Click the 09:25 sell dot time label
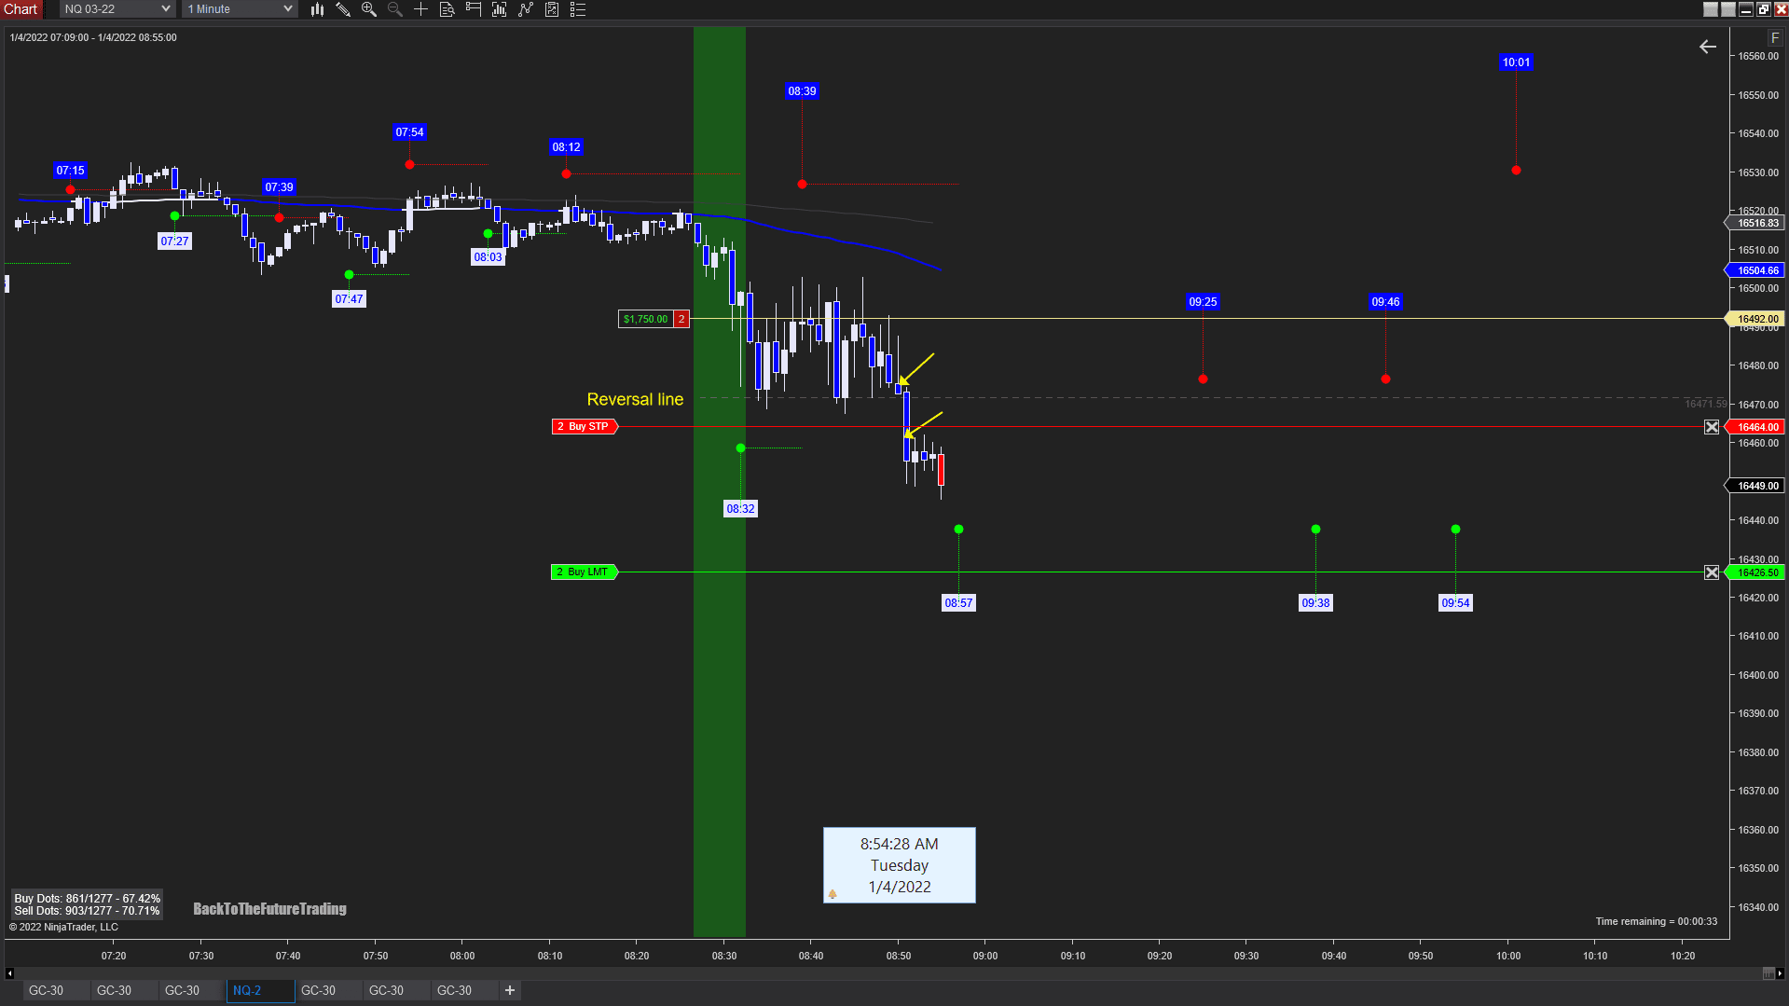The image size is (1789, 1006). click(x=1203, y=302)
